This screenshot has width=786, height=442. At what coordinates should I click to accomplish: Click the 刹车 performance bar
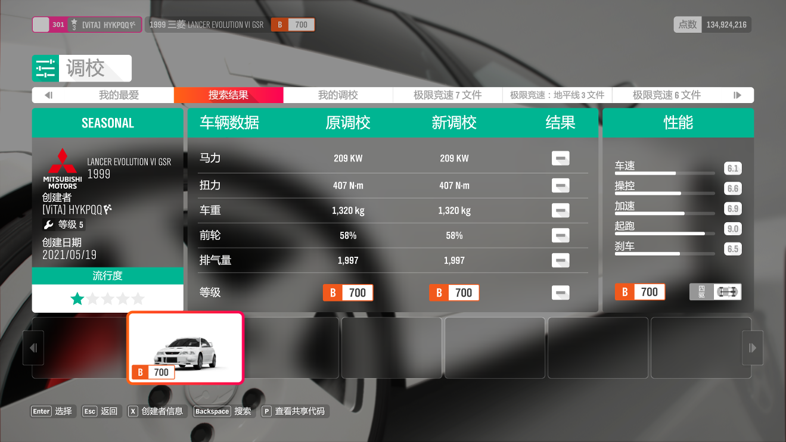[664, 254]
